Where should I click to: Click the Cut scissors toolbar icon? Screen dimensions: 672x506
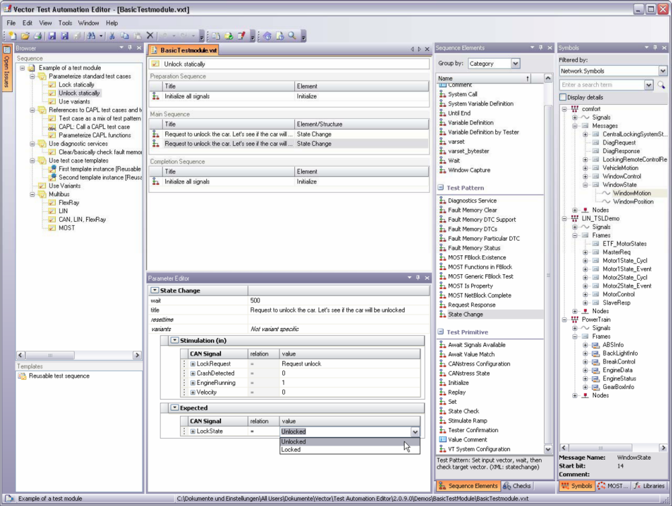pos(112,36)
